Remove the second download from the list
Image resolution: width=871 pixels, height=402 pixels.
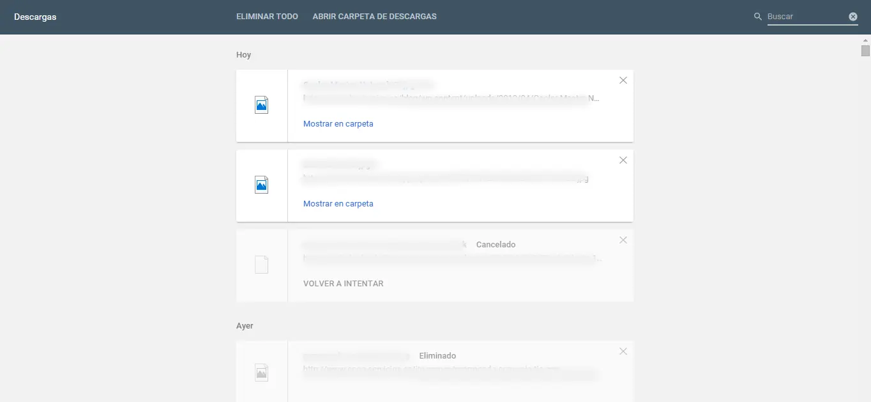tap(623, 160)
